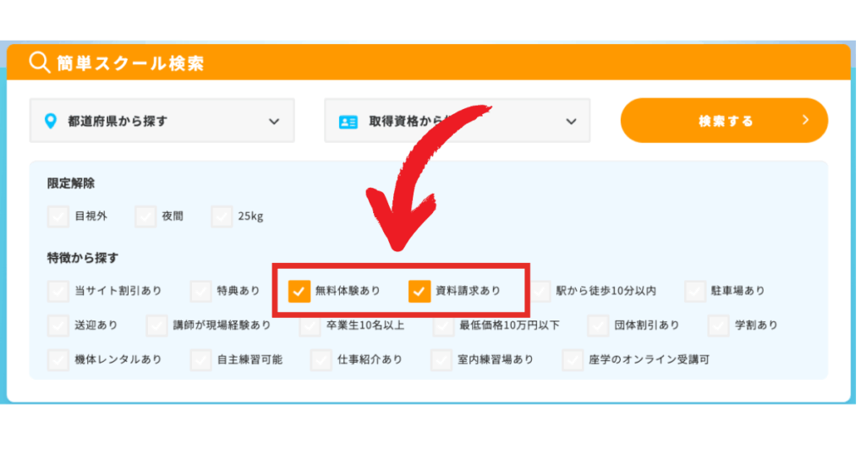Click the chevron on the prefecture selector
This screenshot has height=455, width=866.
274,121
